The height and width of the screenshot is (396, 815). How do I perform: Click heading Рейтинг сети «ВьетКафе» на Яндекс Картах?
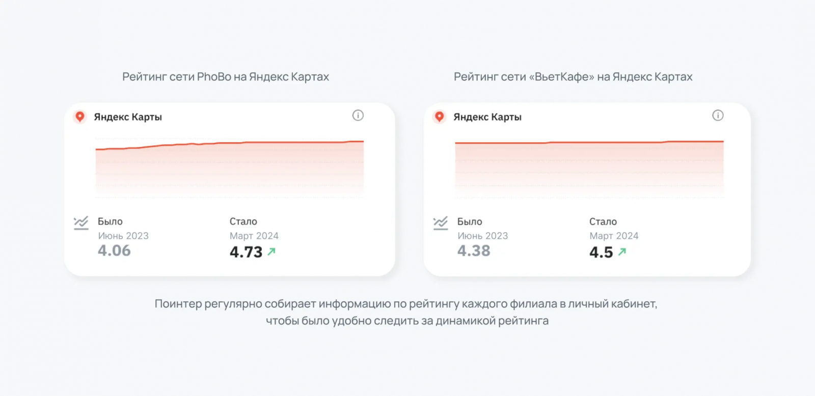coord(573,77)
